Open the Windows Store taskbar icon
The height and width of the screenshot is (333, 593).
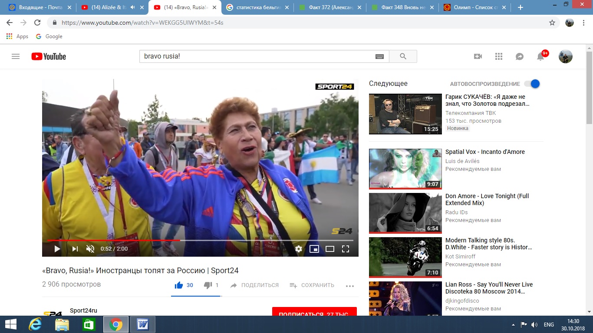tap(89, 324)
